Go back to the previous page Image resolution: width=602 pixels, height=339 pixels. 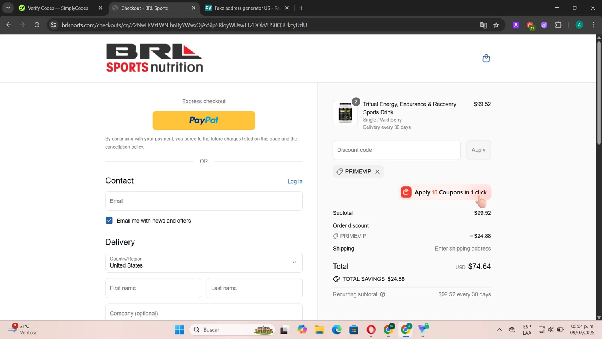[9, 25]
